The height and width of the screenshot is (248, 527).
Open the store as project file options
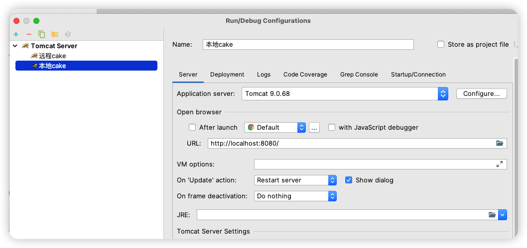(515, 44)
